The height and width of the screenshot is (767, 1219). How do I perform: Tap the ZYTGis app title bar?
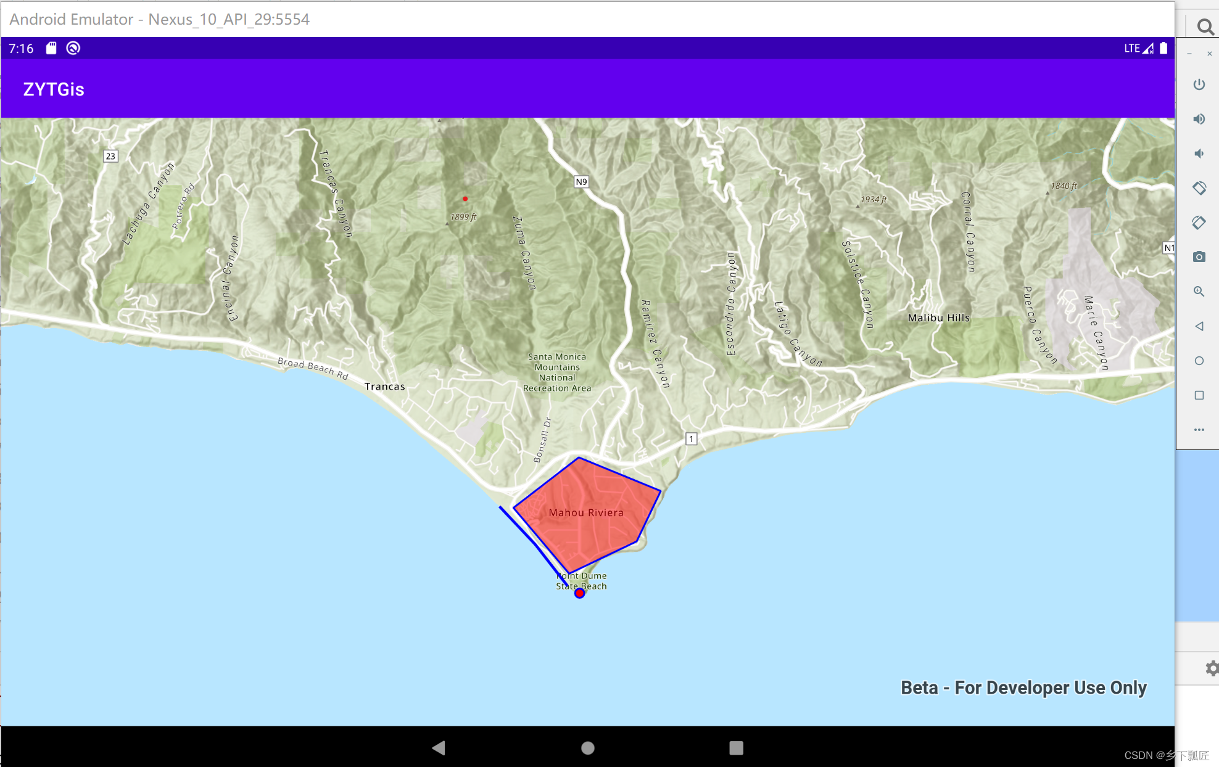pos(53,89)
